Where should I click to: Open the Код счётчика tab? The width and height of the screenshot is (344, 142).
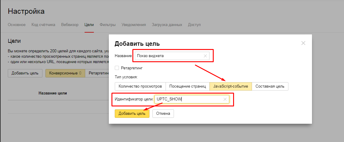coord(43,25)
